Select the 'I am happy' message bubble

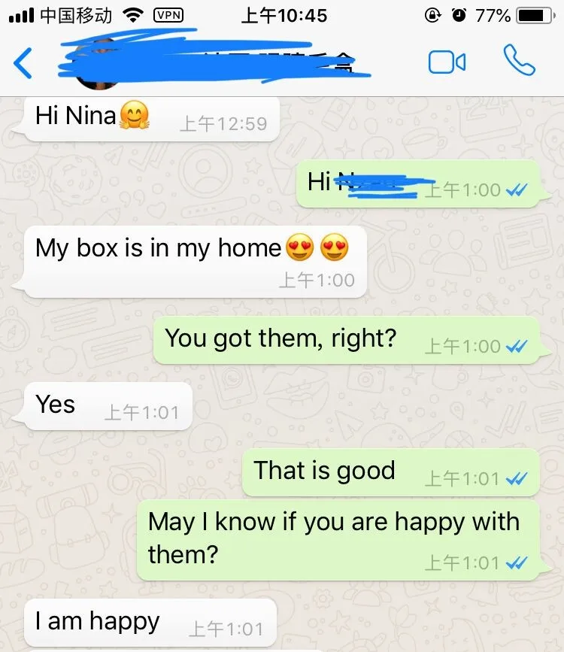pos(150,623)
